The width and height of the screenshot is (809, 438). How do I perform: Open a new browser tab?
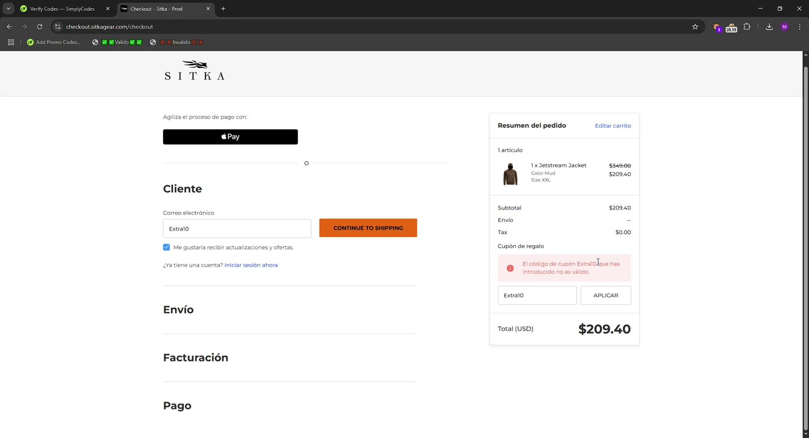coord(223,9)
